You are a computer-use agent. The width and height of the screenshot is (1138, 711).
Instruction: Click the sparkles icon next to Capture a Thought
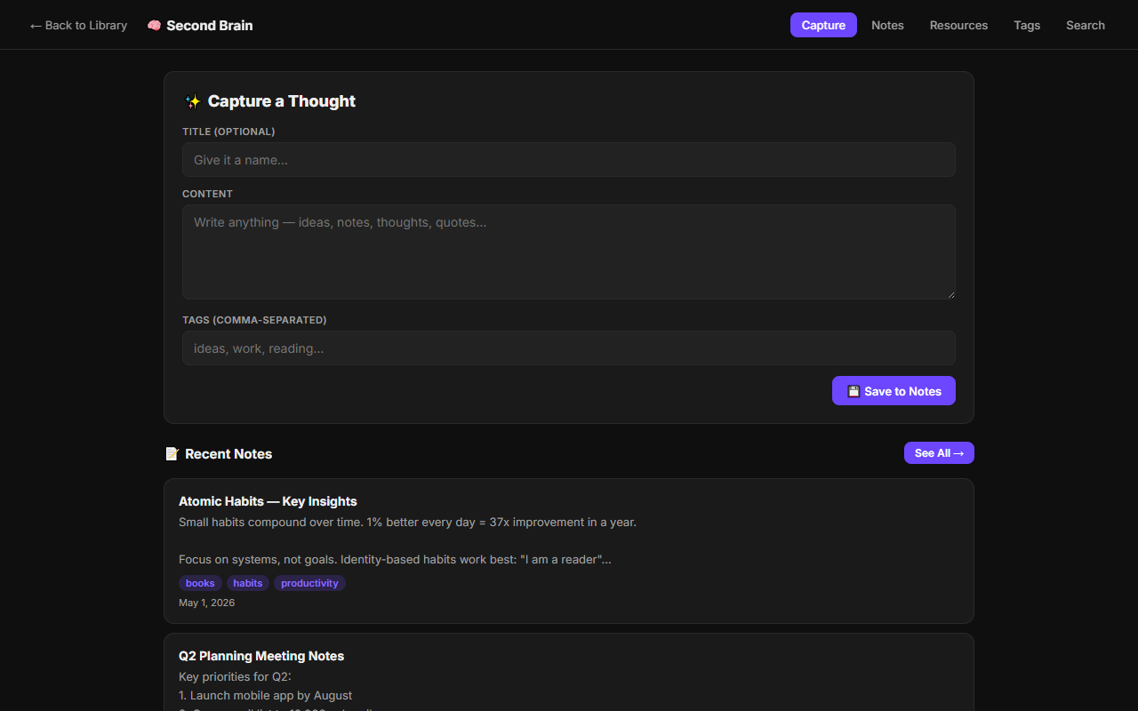click(x=192, y=101)
